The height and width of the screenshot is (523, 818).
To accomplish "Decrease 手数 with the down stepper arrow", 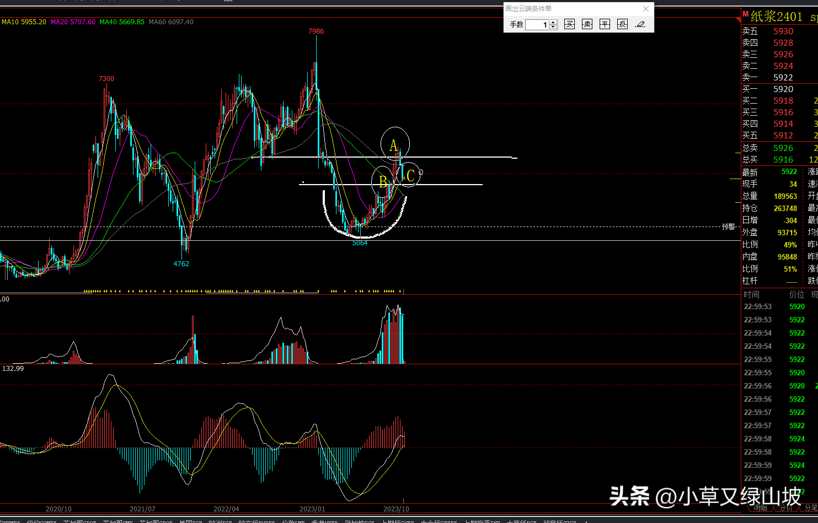I will (x=554, y=27).
